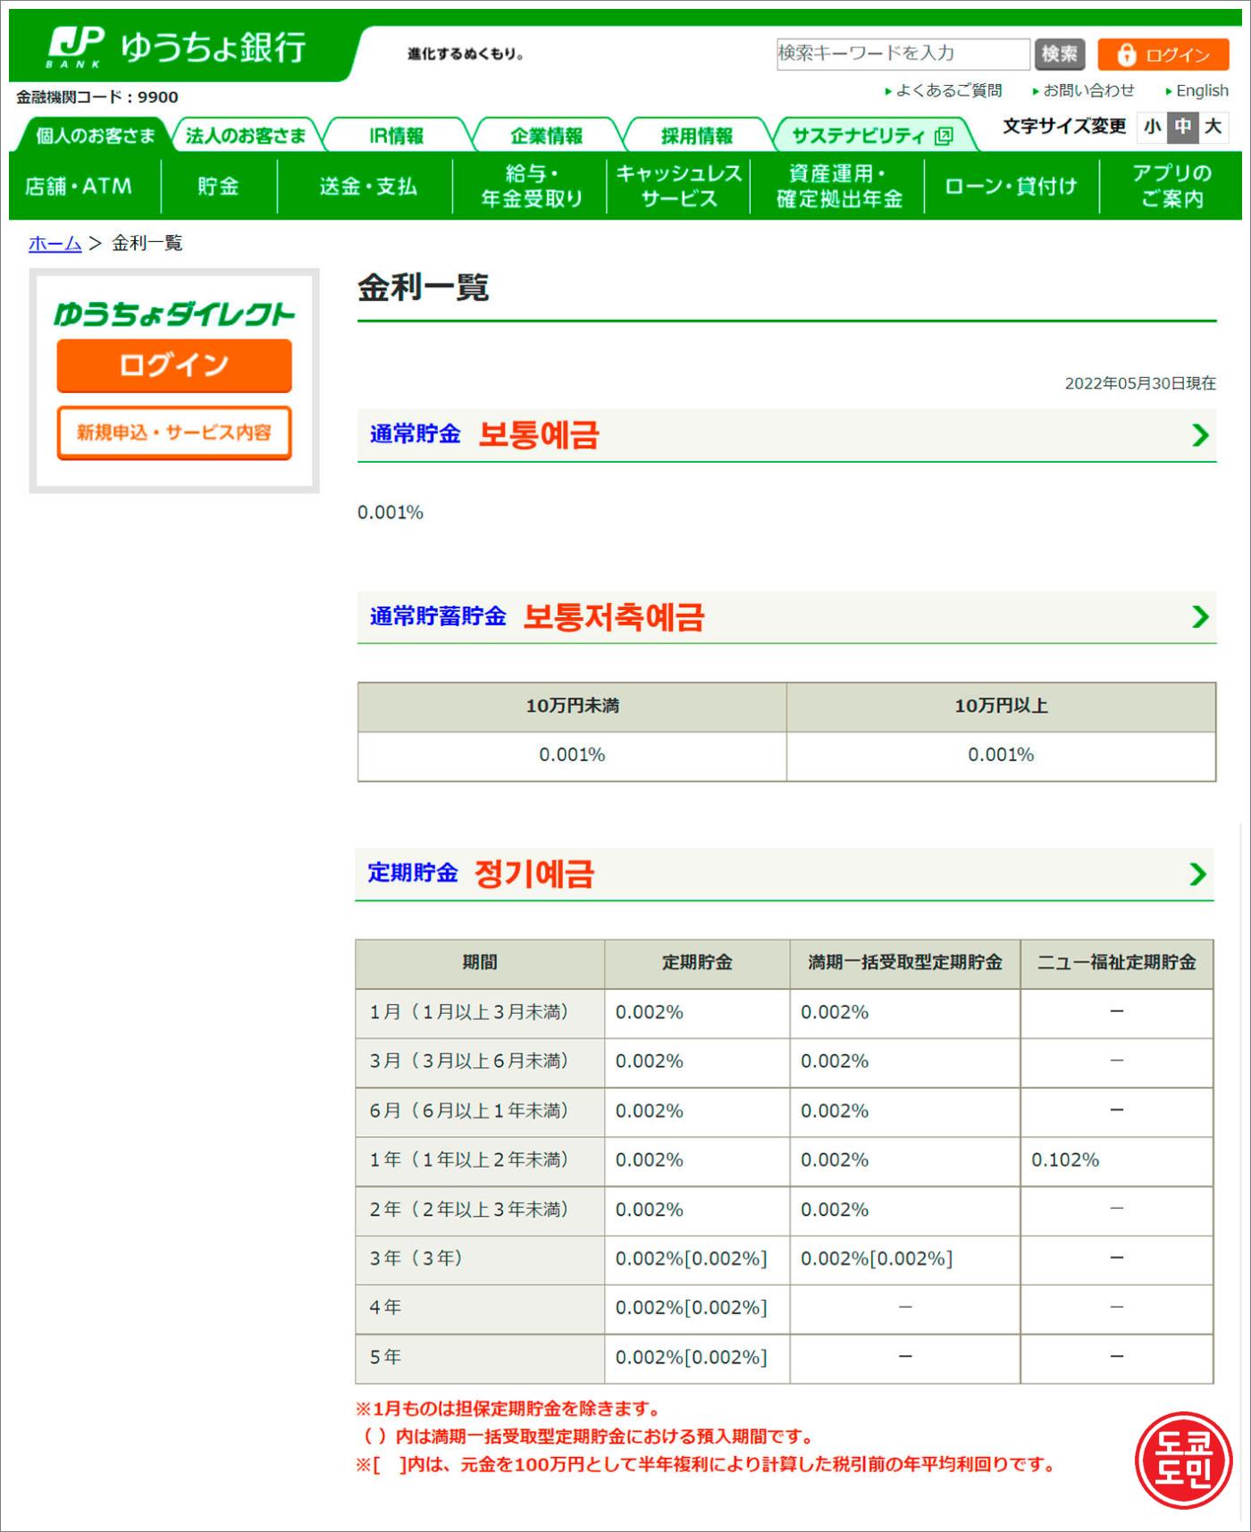The height and width of the screenshot is (1532, 1251).
Task: Click the 10万円以上 column header
Action: [x=1001, y=707]
